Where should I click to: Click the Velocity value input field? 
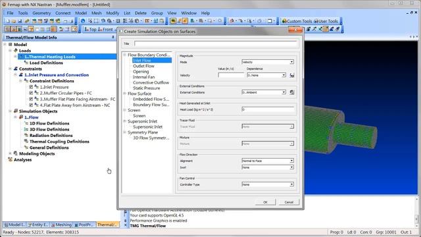[231, 75]
